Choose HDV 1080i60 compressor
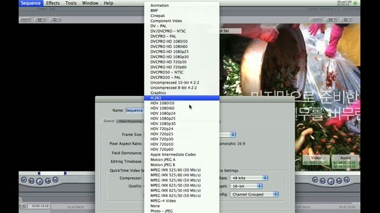This screenshot has height=213, width=380. point(182,108)
